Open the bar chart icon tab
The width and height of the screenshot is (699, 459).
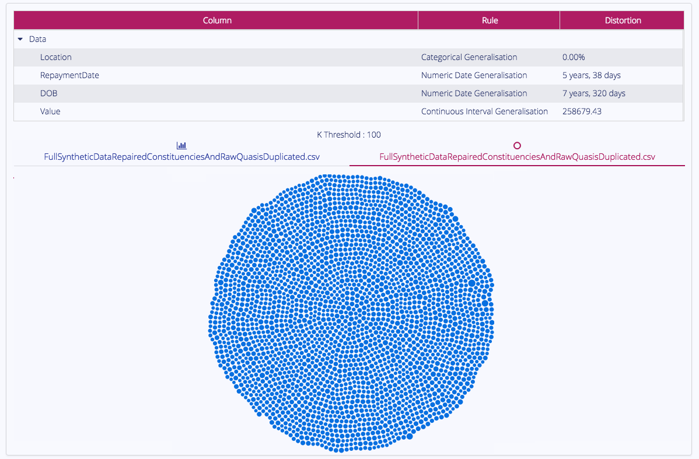[x=181, y=145]
